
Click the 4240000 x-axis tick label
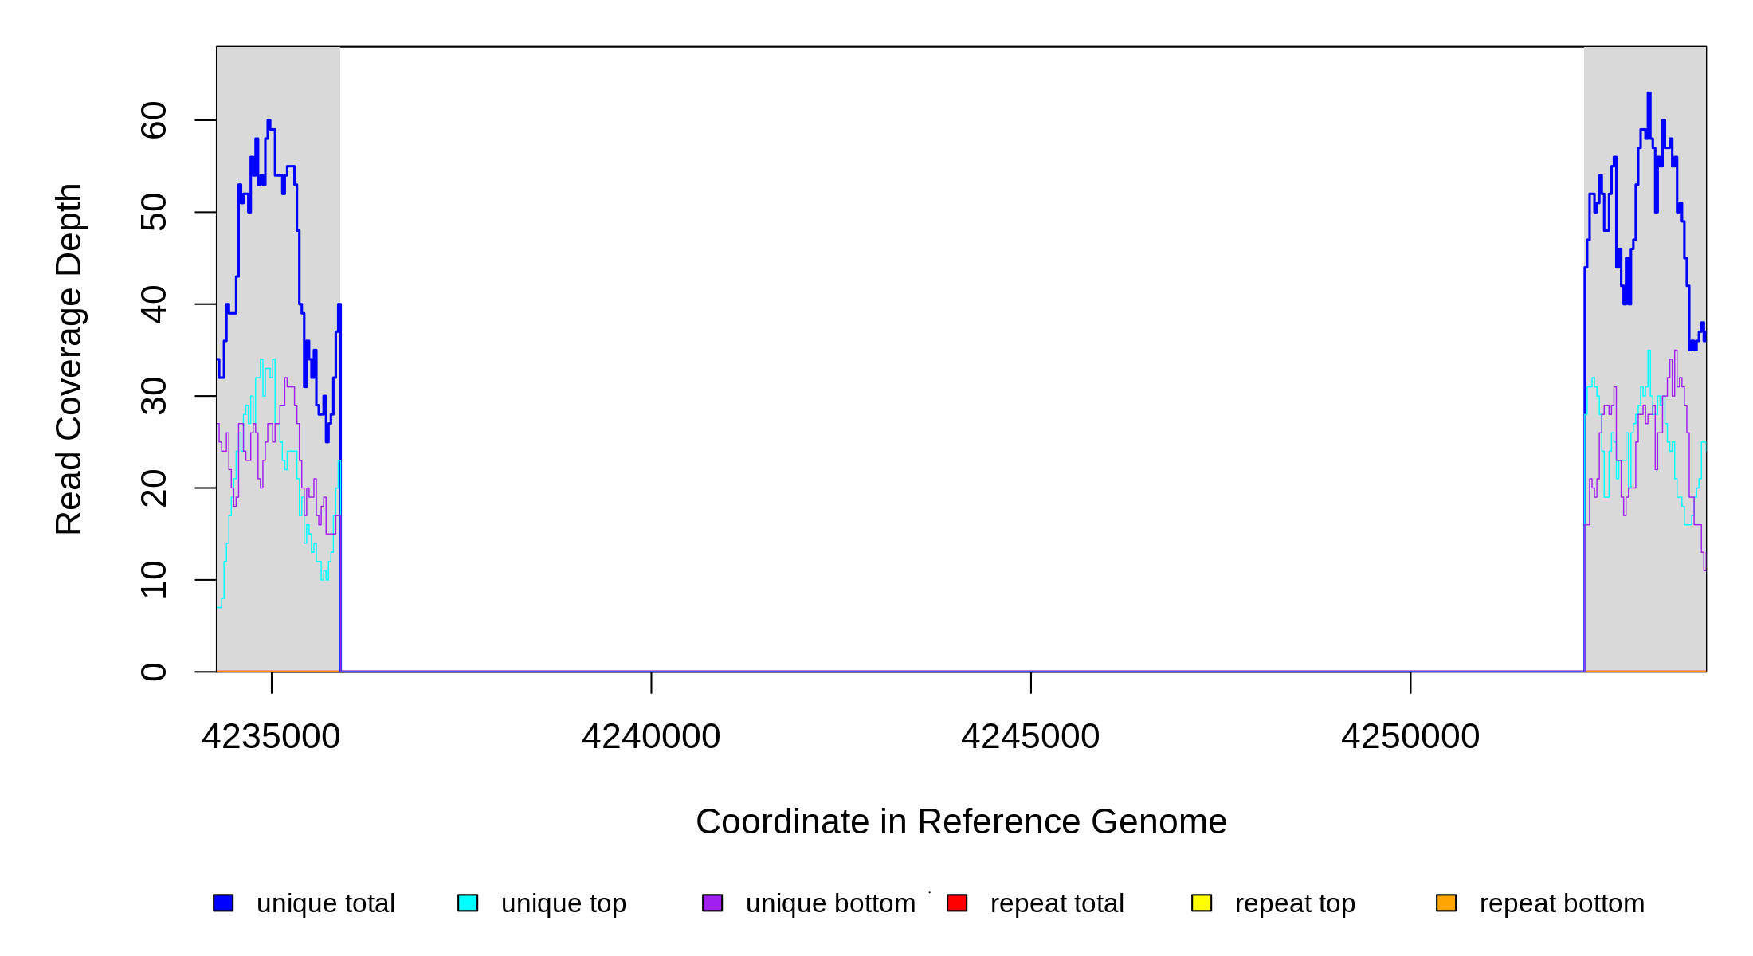(x=651, y=736)
